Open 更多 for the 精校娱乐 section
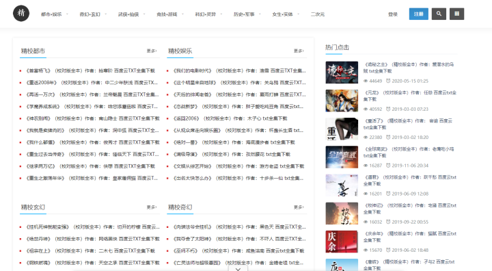The height and width of the screenshot is (271, 492). (x=299, y=51)
